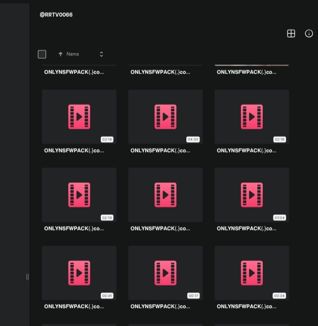Click the sidebar resize handle
Image resolution: width=318 pixels, height=326 pixels.
[x=27, y=277]
